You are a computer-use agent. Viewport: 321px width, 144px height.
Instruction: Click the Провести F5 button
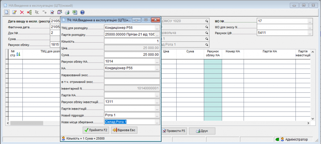click(174, 131)
